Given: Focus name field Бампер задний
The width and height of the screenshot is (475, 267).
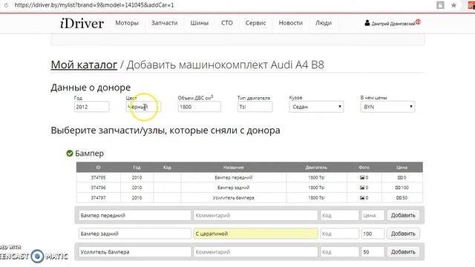Looking at the screenshot, I should click(x=134, y=234).
